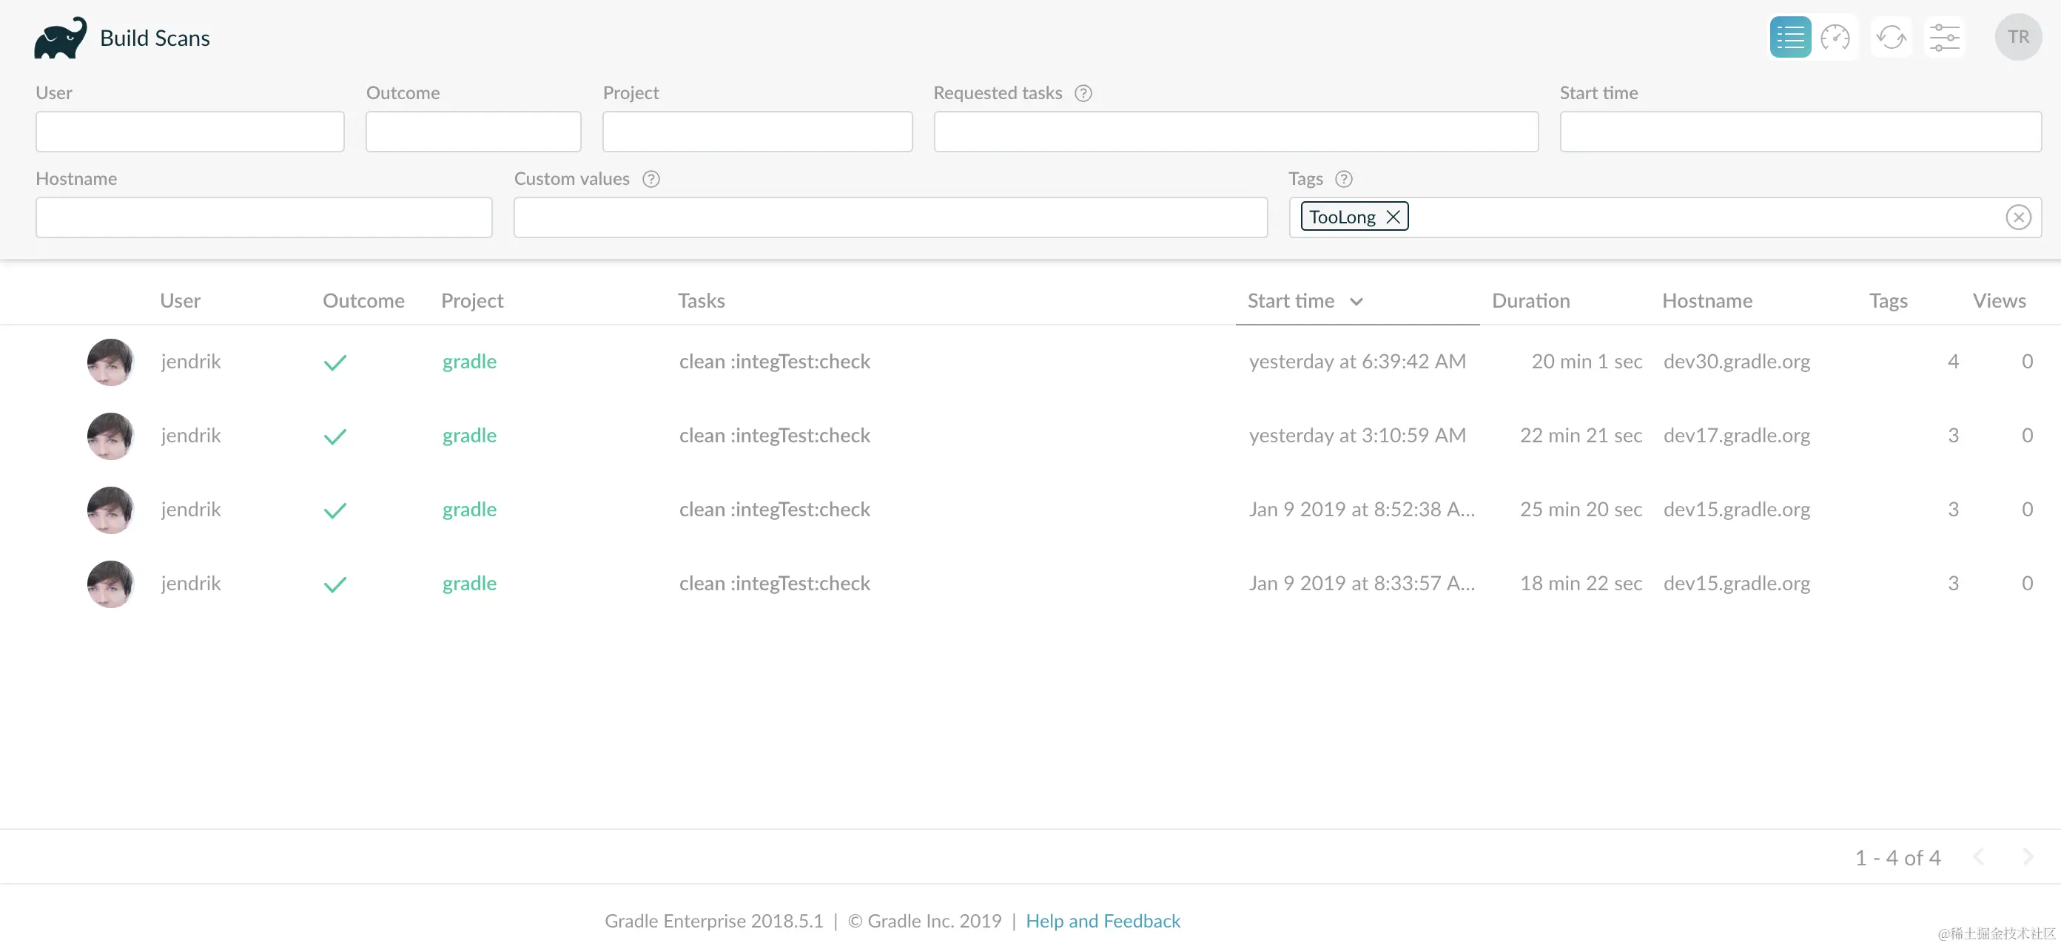Clear all tags with circled X
The width and height of the screenshot is (2061, 946).
2018,217
